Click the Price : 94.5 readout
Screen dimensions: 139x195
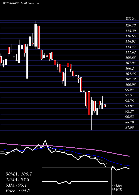click(x=18, y=191)
